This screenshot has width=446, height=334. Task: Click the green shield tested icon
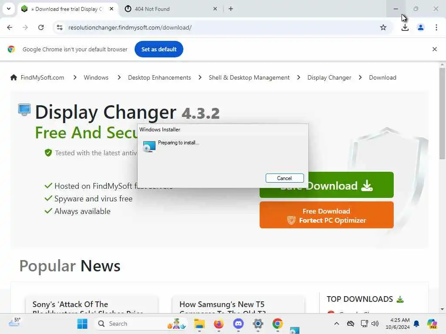pos(48,153)
